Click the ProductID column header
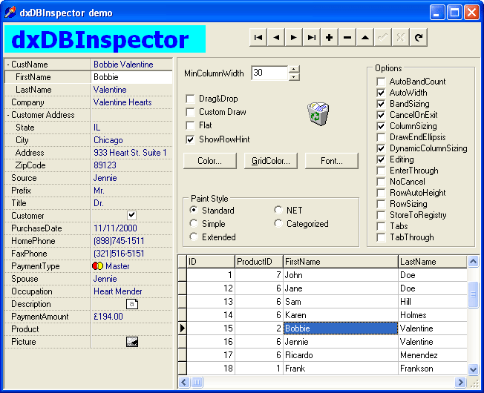Image resolution: width=484 pixels, height=393 pixels. click(x=259, y=262)
